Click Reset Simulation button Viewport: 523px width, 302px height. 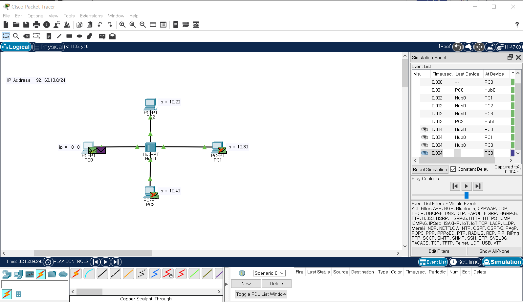click(430, 169)
